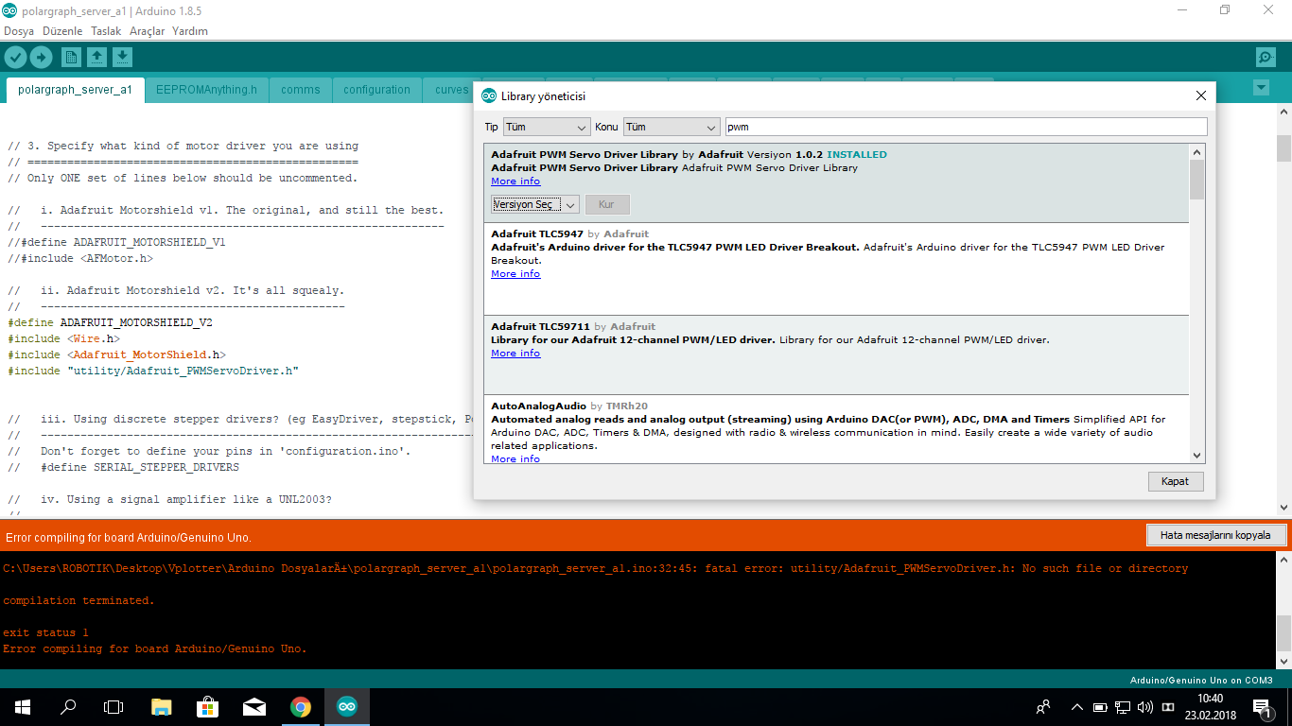
Task: Show hidden system tray icons chevron
Action: [1076, 707]
